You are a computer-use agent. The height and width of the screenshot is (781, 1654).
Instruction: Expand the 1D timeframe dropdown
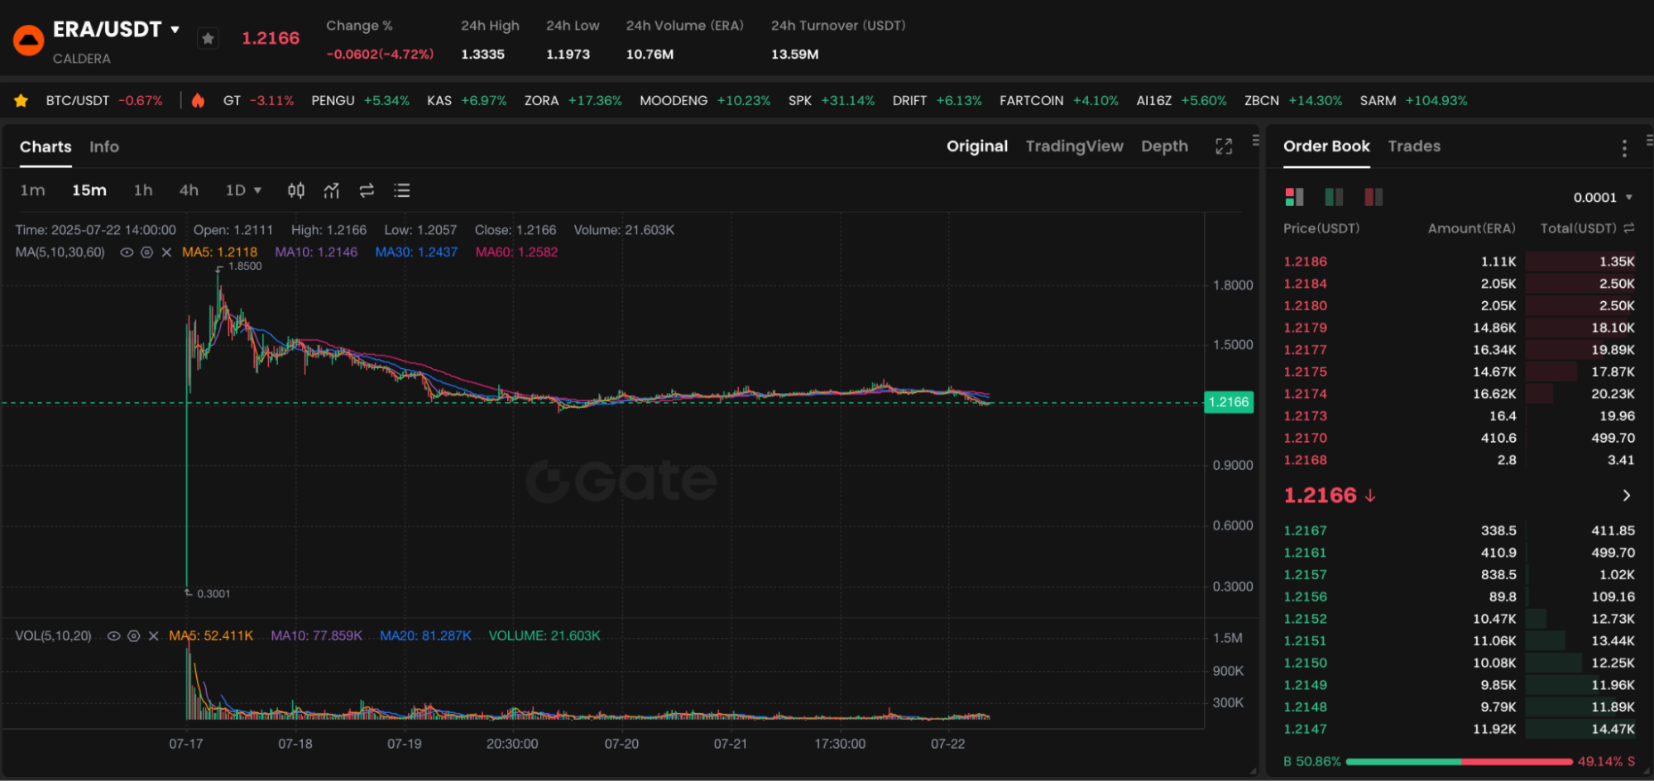point(243,190)
